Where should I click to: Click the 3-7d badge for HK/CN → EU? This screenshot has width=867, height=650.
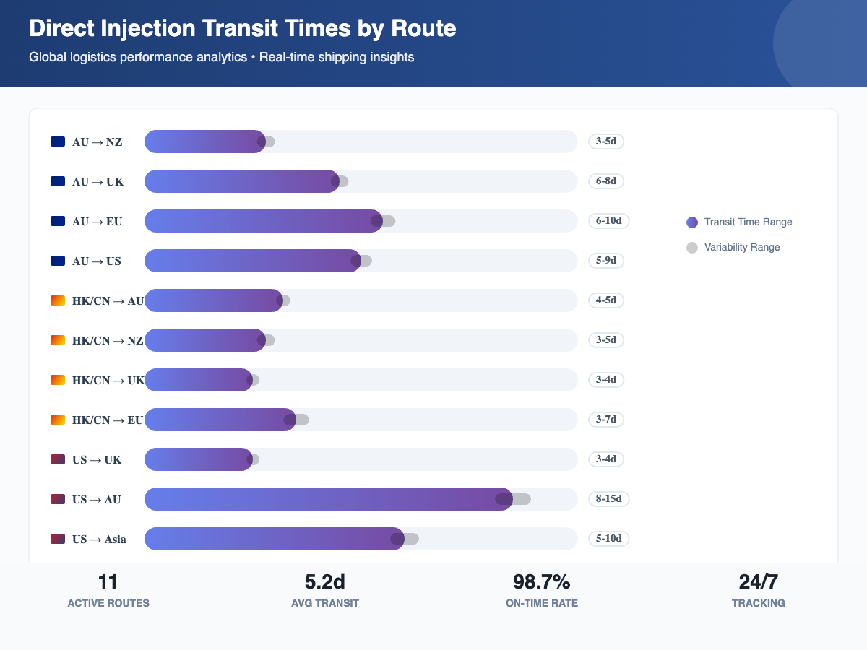point(606,420)
